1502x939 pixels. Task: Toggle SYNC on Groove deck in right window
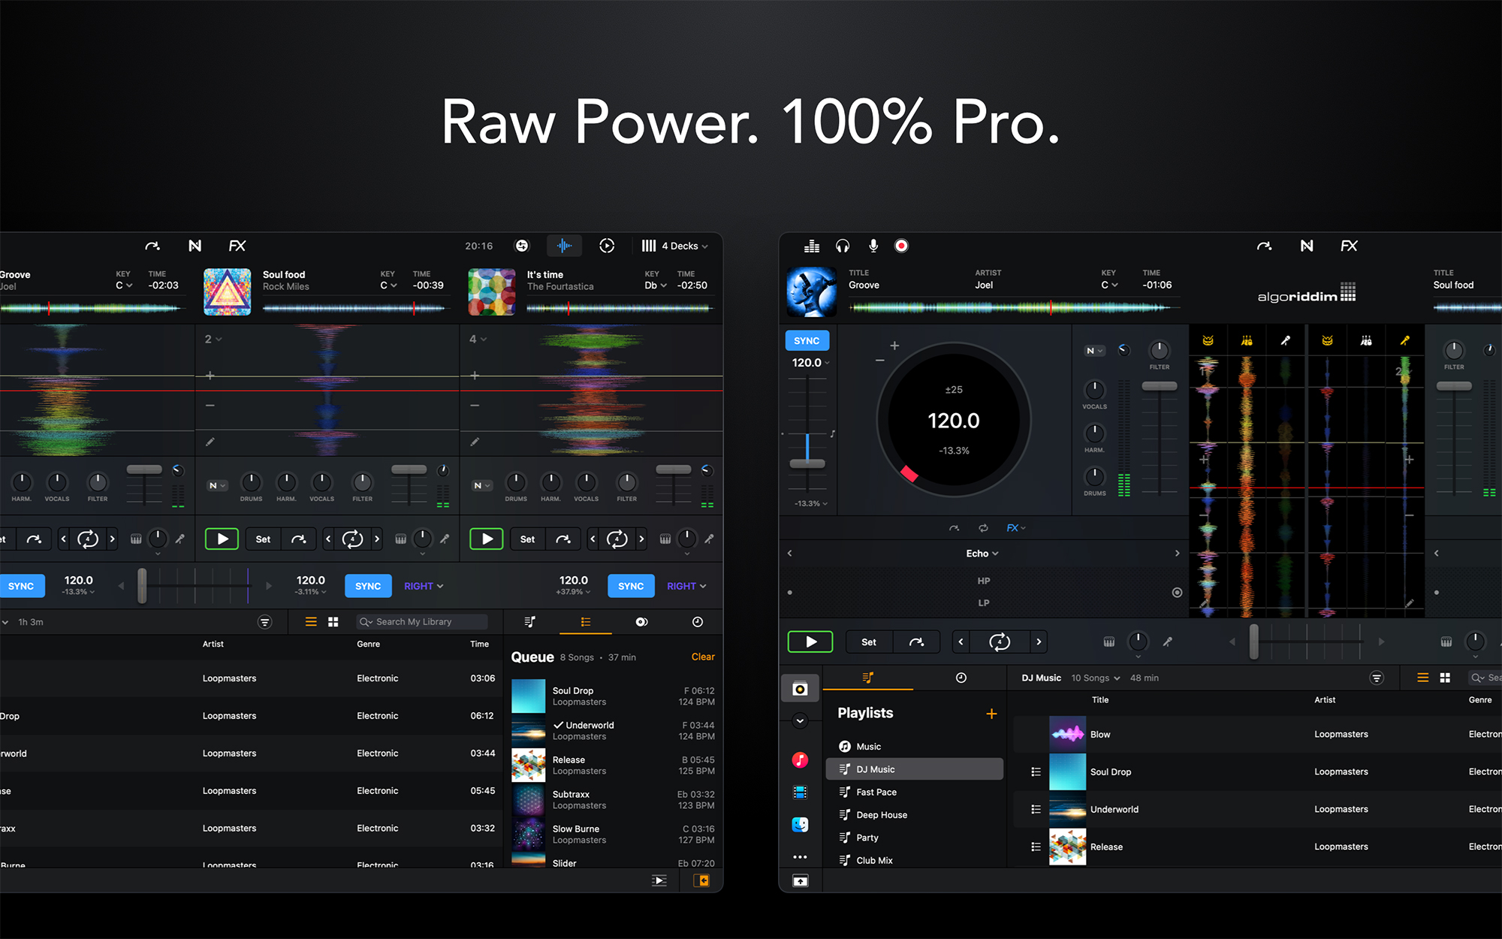click(x=807, y=340)
